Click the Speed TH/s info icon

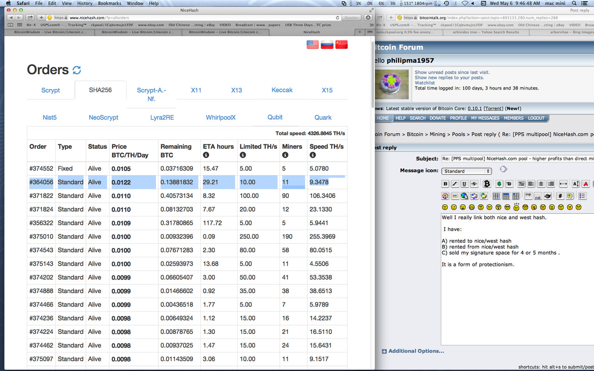(x=312, y=155)
